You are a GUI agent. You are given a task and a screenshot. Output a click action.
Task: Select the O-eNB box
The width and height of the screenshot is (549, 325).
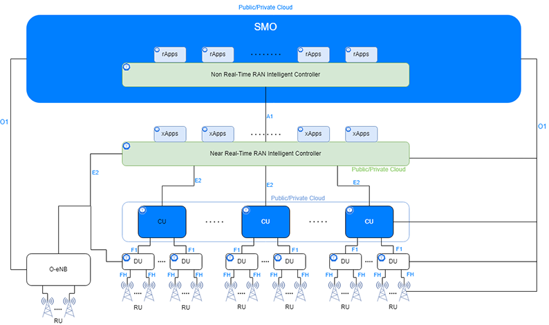click(59, 269)
